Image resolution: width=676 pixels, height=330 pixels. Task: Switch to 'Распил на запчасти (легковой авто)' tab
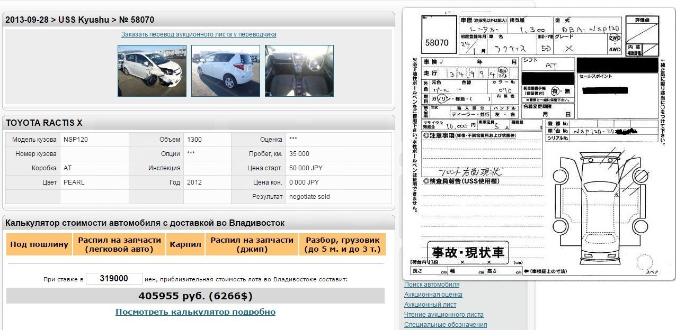click(120, 244)
